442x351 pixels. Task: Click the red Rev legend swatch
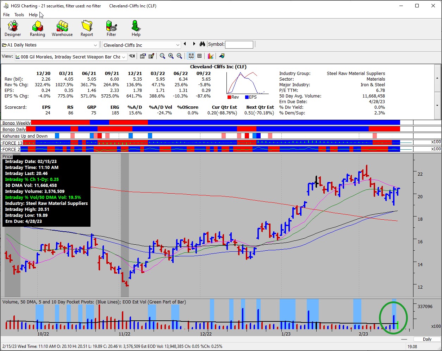tap(229, 97)
